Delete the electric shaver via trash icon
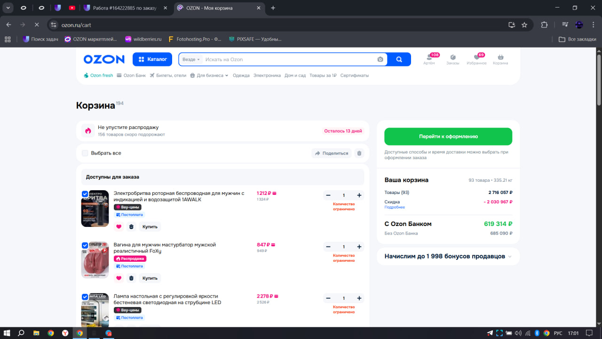 click(x=131, y=226)
